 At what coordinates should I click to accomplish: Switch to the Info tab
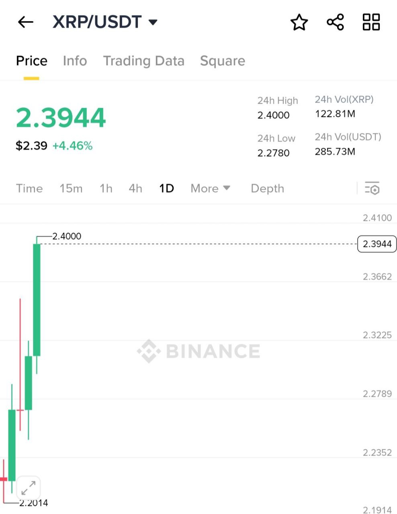tap(75, 61)
